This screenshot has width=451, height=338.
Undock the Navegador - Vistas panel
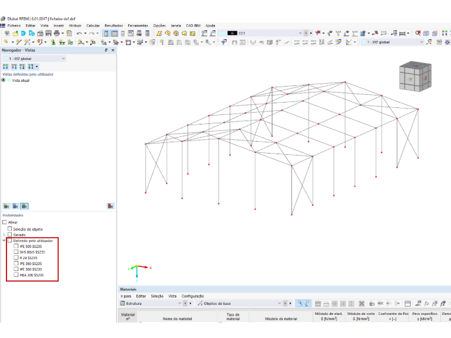click(x=106, y=50)
